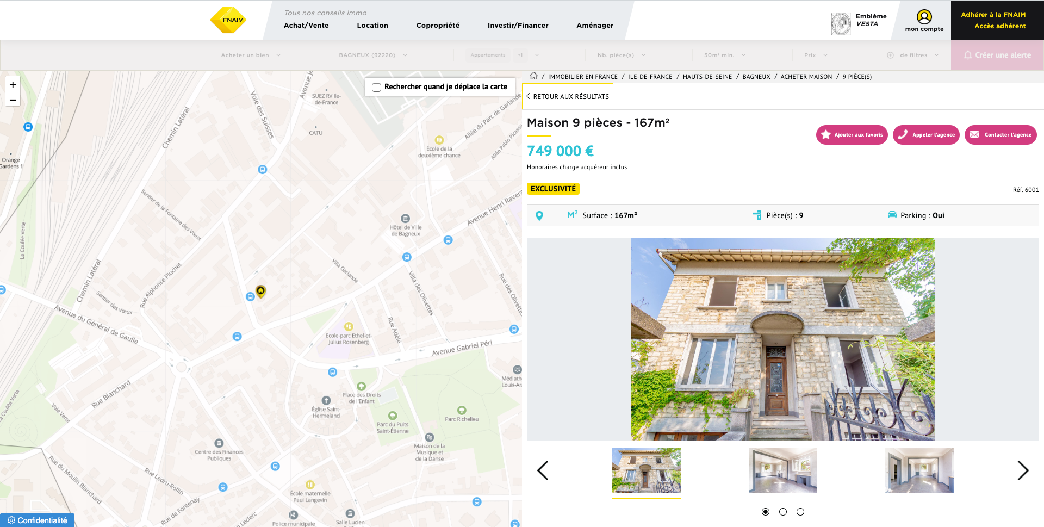The width and height of the screenshot is (1044, 527).
Task: Click the Église Saint-Hermeland marker
Action: (x=326, y=400)
